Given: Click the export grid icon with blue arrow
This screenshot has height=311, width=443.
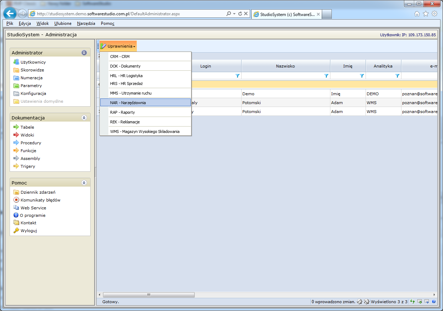Looking at the screenshot, I should (427, 301).
